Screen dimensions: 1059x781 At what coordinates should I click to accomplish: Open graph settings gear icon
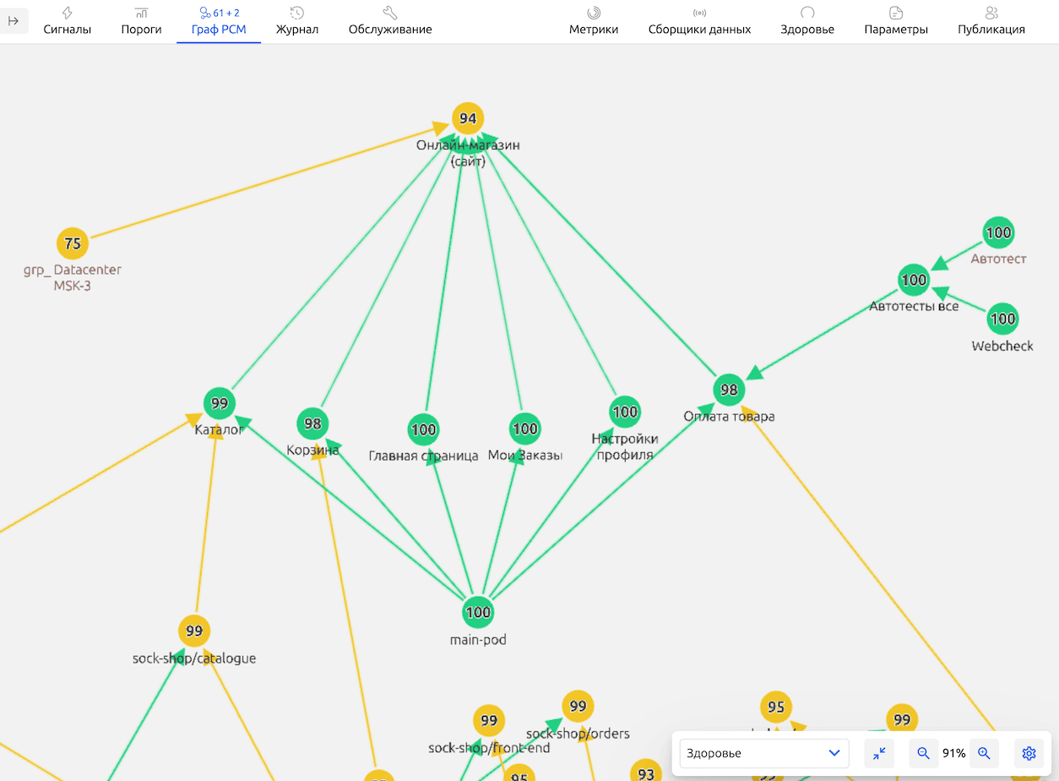(1029, 753)
